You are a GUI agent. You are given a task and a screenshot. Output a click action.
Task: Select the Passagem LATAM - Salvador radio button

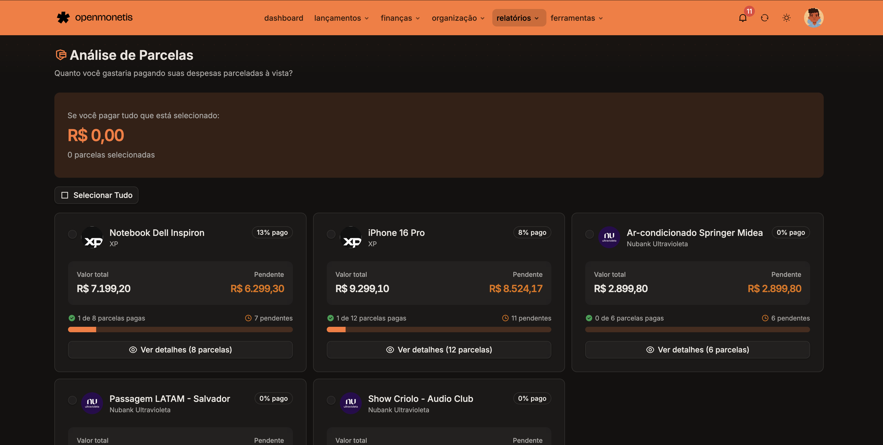point(72,400)
